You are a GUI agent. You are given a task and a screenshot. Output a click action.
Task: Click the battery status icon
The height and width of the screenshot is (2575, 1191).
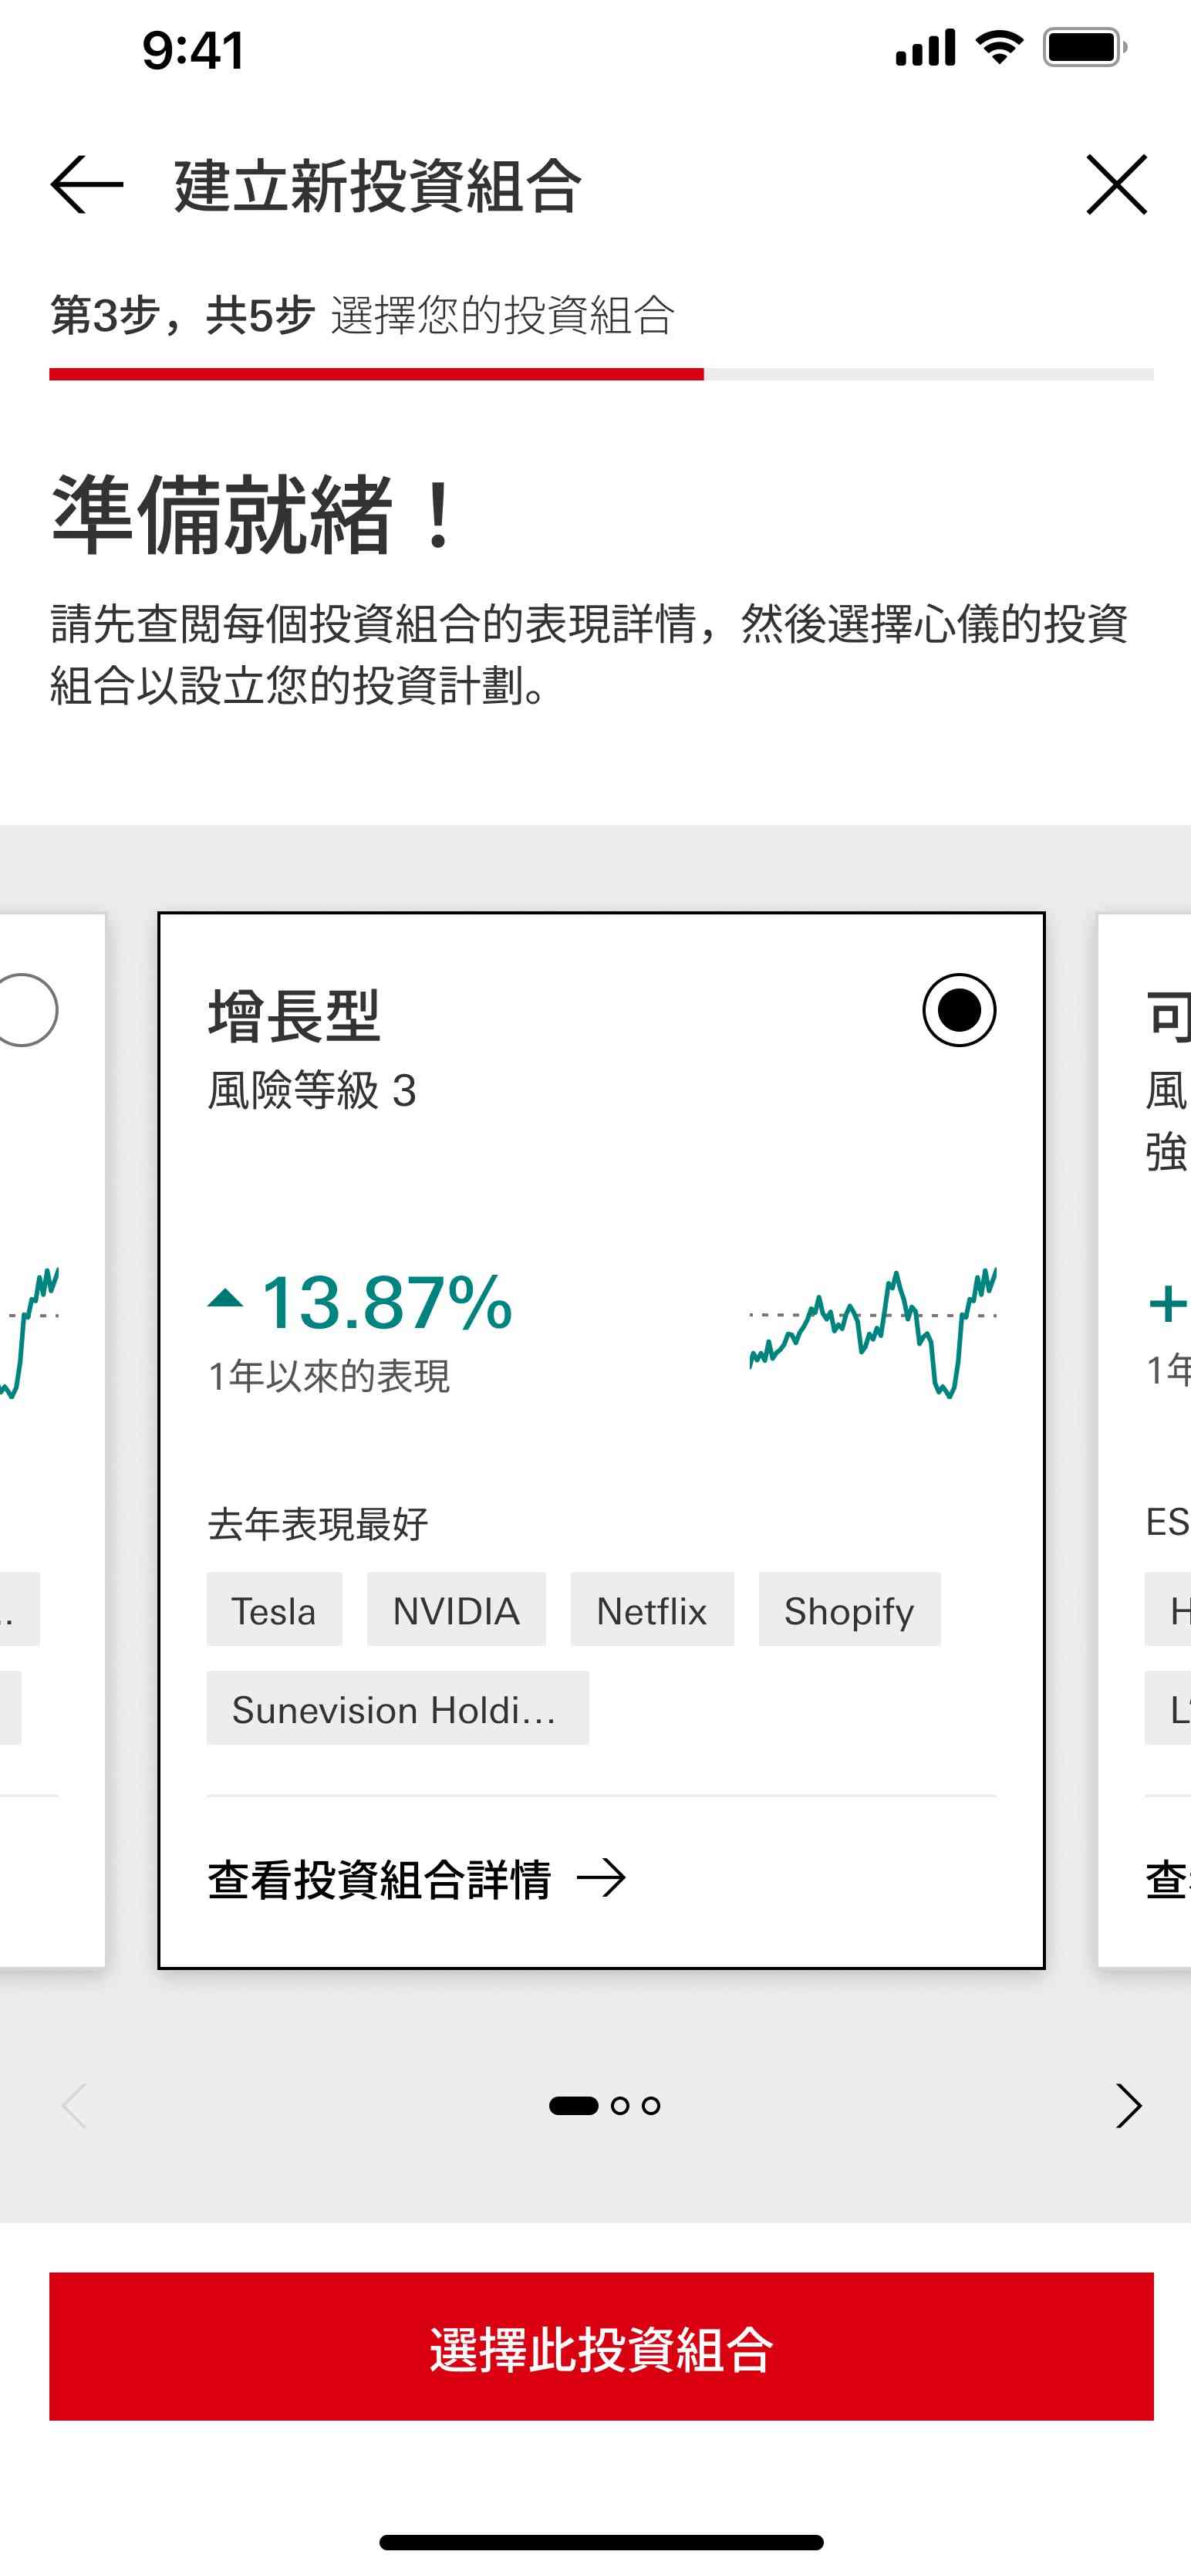pos(1086,47)
